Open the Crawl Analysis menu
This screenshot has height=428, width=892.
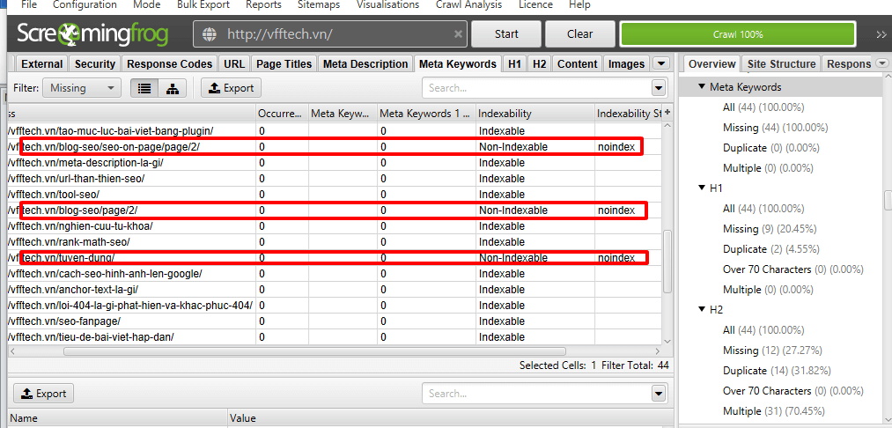(469, 5)
